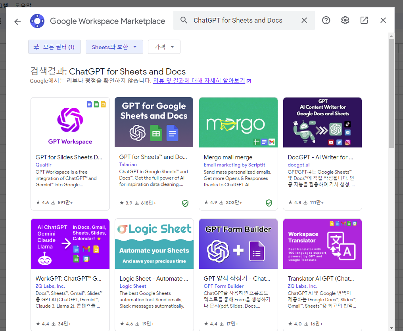Open the GPT Workspace card thumbnail

click(70, 122)
